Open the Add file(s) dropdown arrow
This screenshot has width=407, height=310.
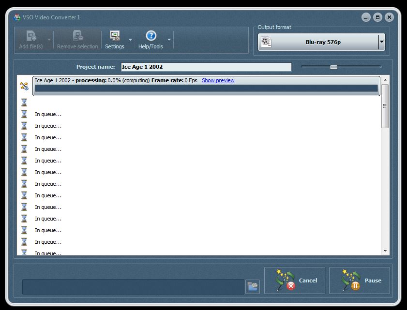[x=49, y=40]
